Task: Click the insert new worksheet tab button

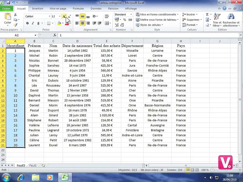Action: pyautogui.click(x=43, y=165)
